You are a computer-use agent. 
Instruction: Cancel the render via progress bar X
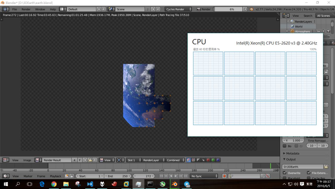click(x=245, y=9)
